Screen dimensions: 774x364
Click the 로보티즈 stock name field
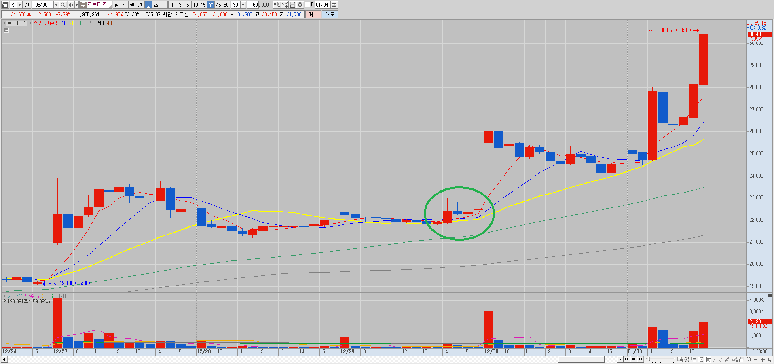click(96, 5)
